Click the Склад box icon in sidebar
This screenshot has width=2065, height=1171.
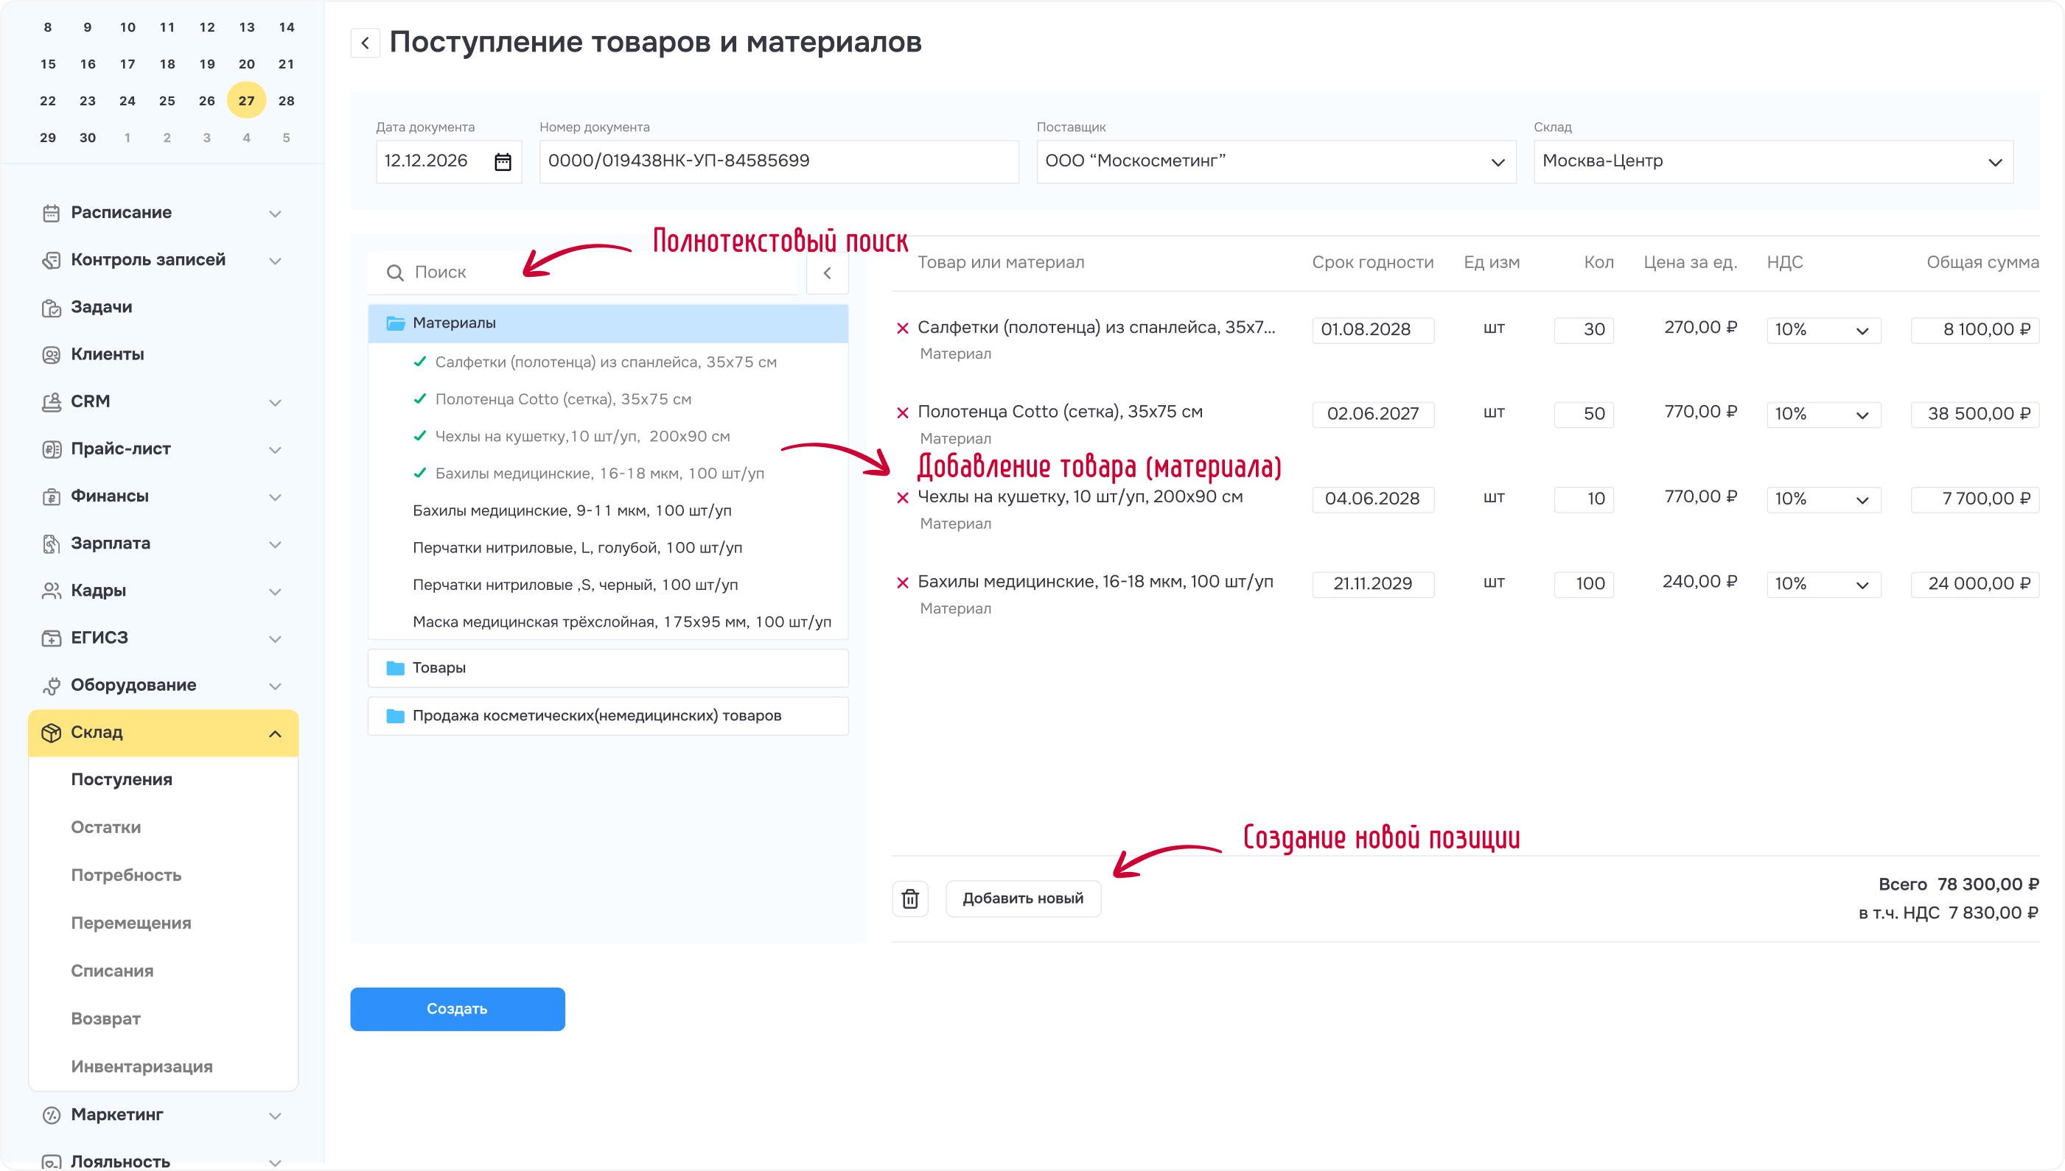tap(52, 733)
